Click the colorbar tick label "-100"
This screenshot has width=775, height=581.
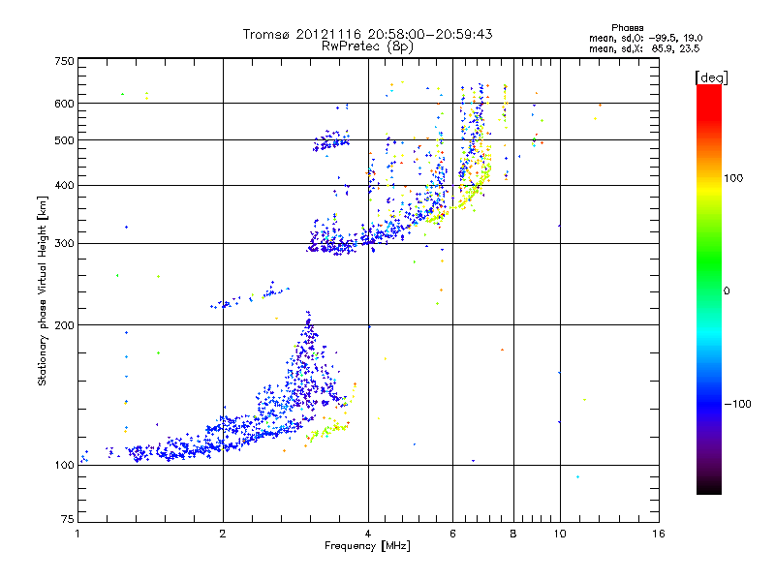pyautogui.click(x=737, y=404)
